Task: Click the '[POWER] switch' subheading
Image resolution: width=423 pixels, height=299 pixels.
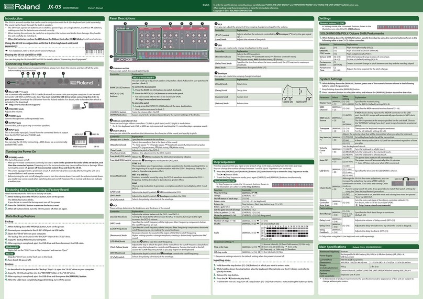Action: tap(16, 157)
